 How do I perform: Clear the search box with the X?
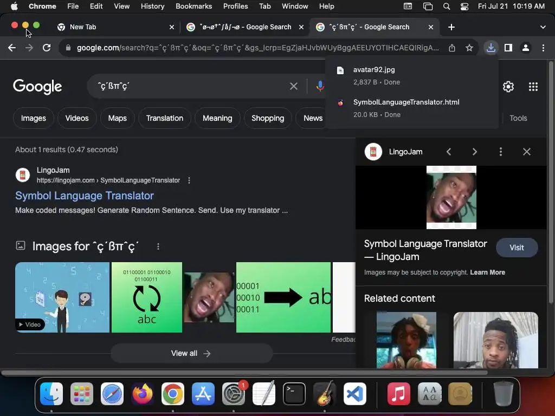pos(293,86)
